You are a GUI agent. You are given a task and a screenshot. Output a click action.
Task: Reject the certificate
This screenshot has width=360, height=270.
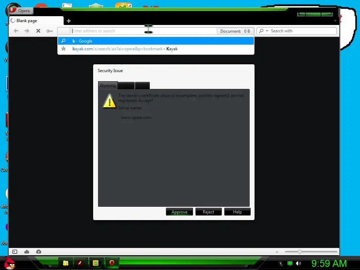(208, 212)
